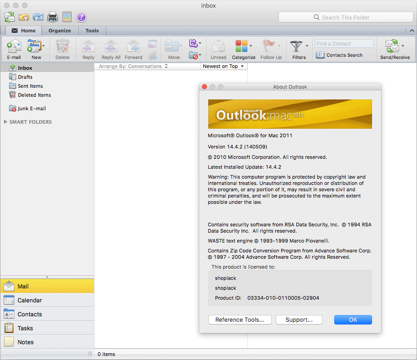
Task: Open the Filters dropdown arrow
Action: pyautogui.click(x=307, y=46)
